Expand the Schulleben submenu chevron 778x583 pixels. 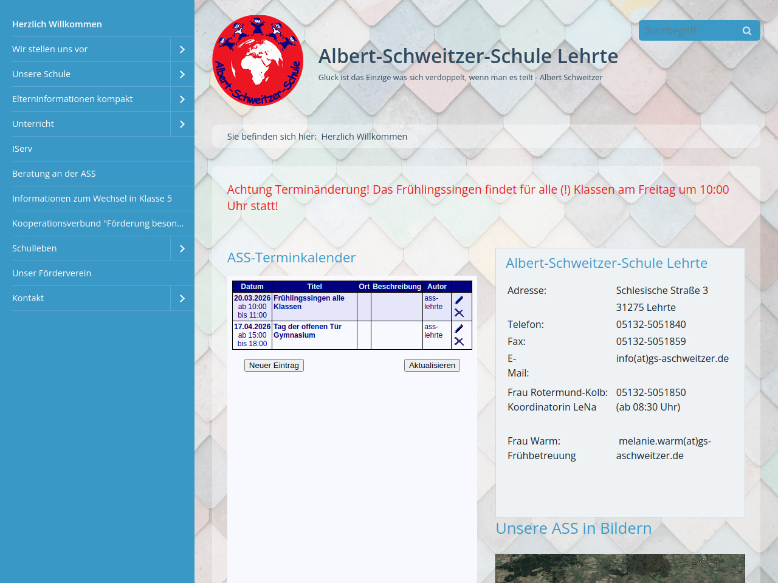tap(182, 248)
